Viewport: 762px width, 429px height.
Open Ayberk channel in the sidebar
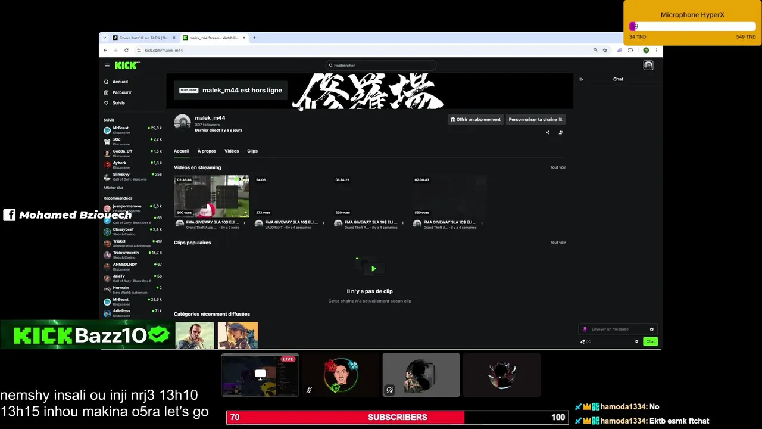pyautogui.click(x=133, y=164)
